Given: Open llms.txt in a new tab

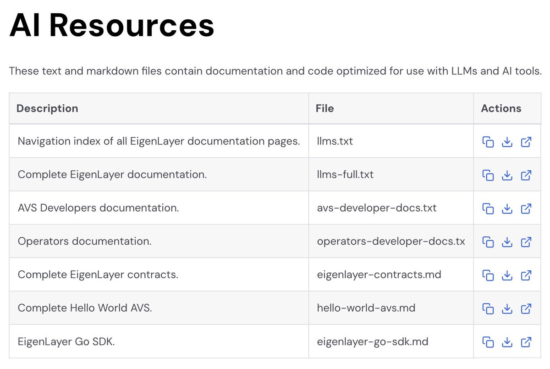Looking at the screenshot, I should (x=526, y=142).
